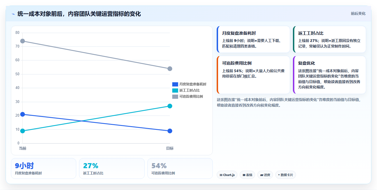Viewport: 377px width, 190px height.
Task: Click the page title 统一成本对象前后
Action: coord(79,14)
